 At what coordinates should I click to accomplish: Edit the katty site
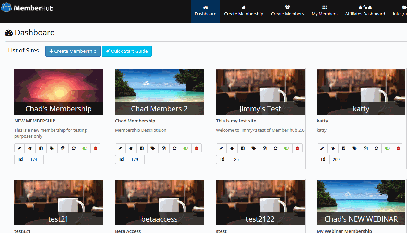(322, 148)
